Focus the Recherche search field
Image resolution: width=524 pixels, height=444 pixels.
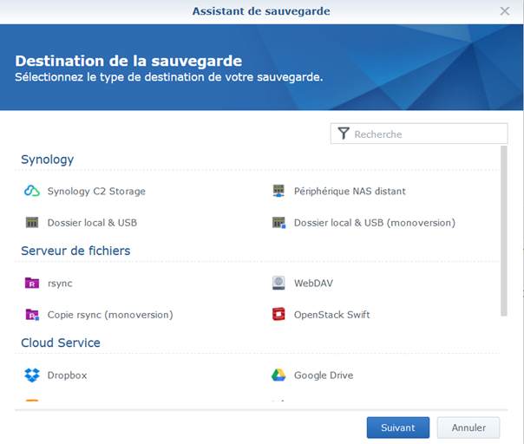point(419,134)
